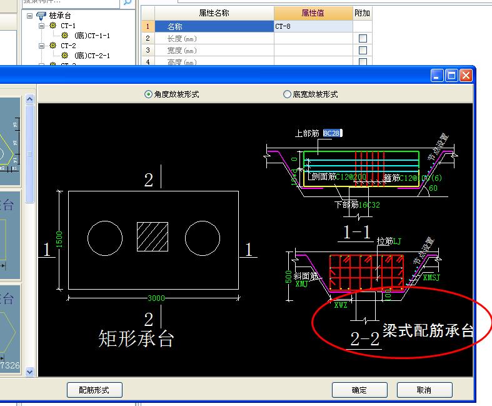Image resolution: width=492 pixels, height=406 pixels.
Task: Click the 名称 value cell CT-8
Action: (313, 26)
